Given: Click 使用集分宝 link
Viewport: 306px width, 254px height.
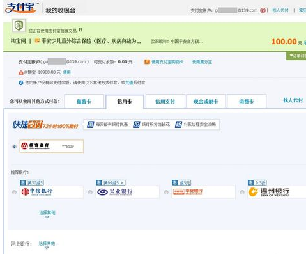Looking at the screenshot, I should [202, 62].
